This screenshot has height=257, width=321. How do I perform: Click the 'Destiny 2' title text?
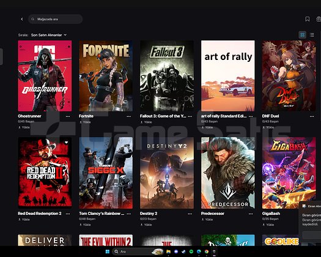(x=149, y=214)
